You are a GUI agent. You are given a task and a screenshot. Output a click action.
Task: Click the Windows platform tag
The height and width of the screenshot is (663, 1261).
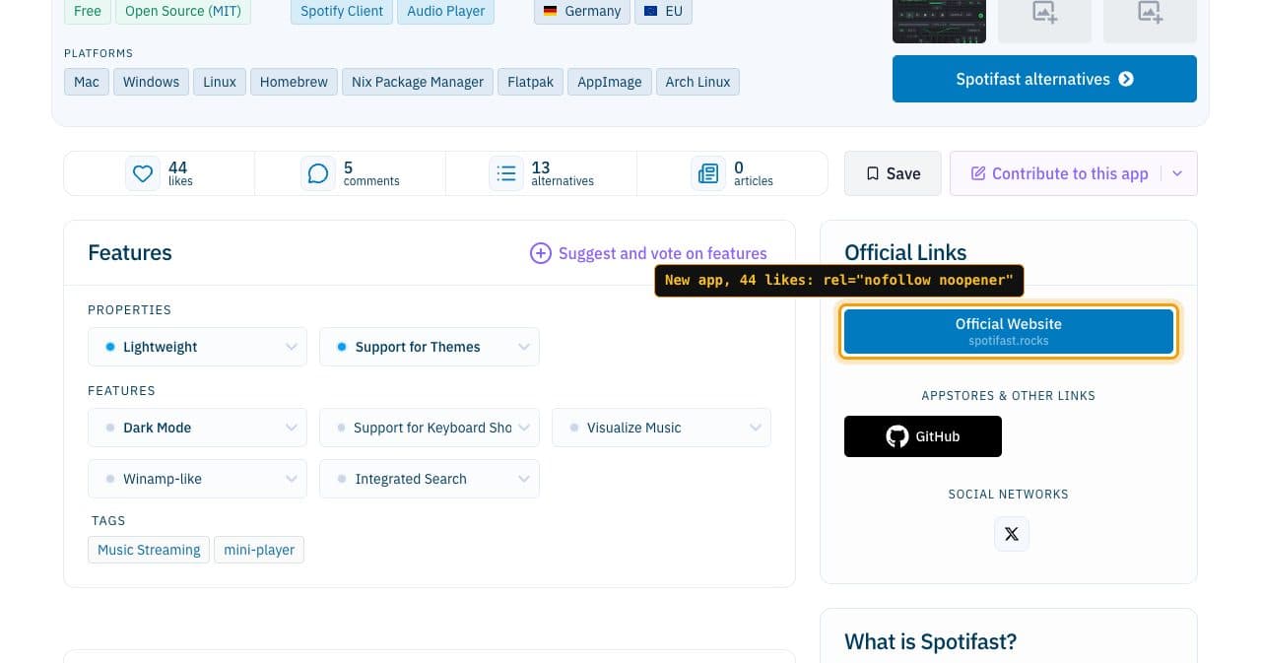click(151, 82)
